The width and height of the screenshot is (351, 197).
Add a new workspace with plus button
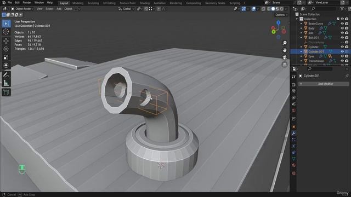(245, 3)
